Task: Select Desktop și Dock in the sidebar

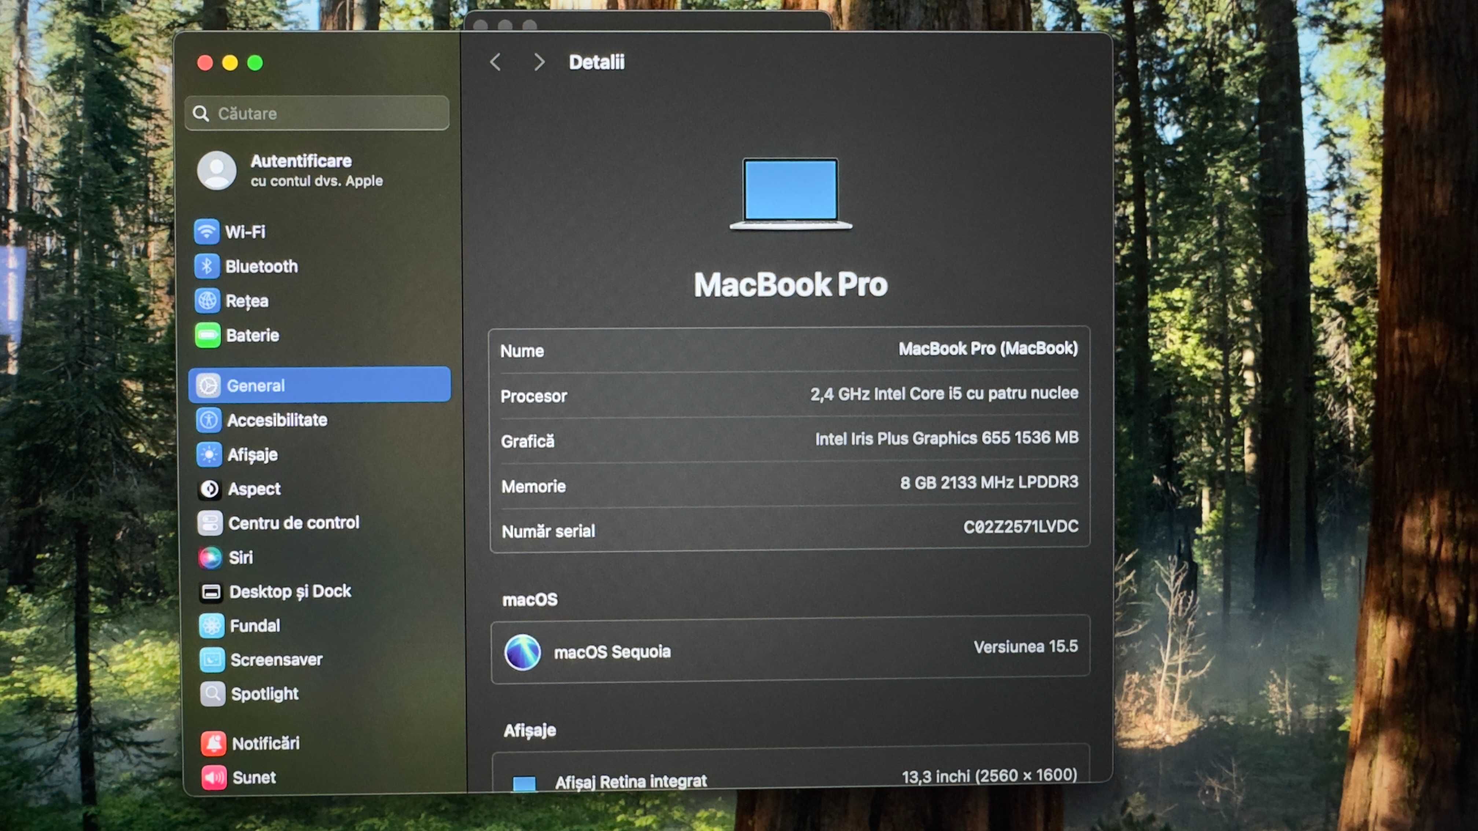Action: 290,591
